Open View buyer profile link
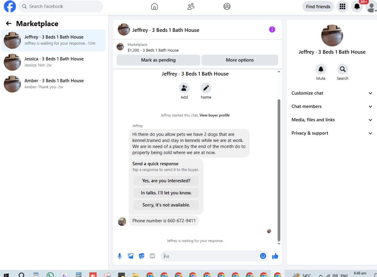 coord(215,115)
